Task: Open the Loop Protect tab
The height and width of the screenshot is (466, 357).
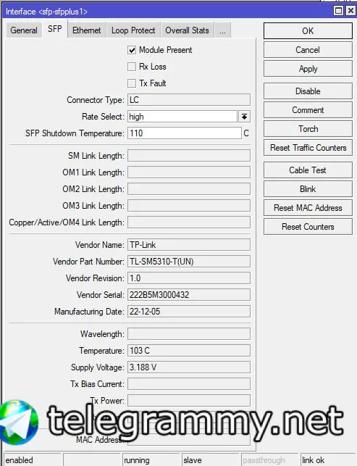Action: [133, 30]
